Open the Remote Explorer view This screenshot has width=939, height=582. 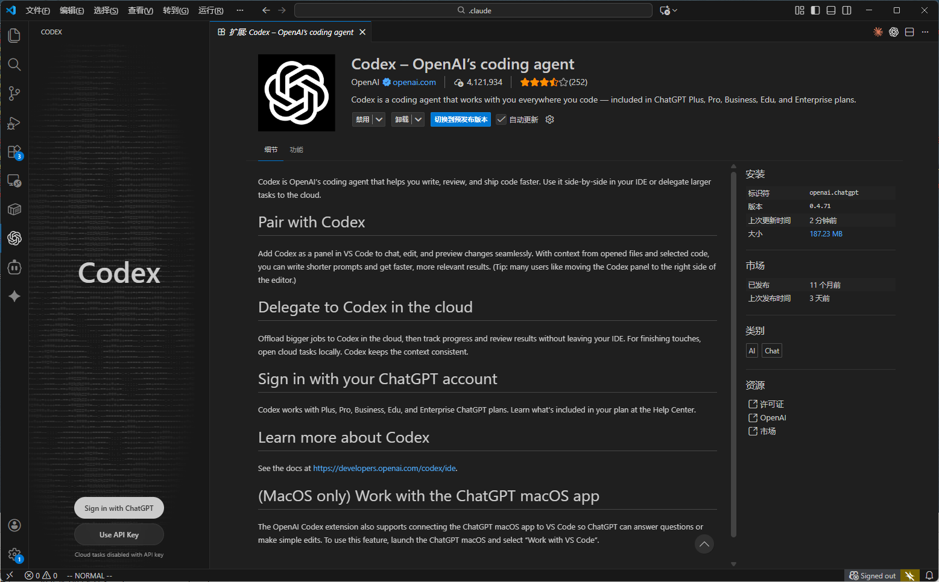tap(14, 181)
